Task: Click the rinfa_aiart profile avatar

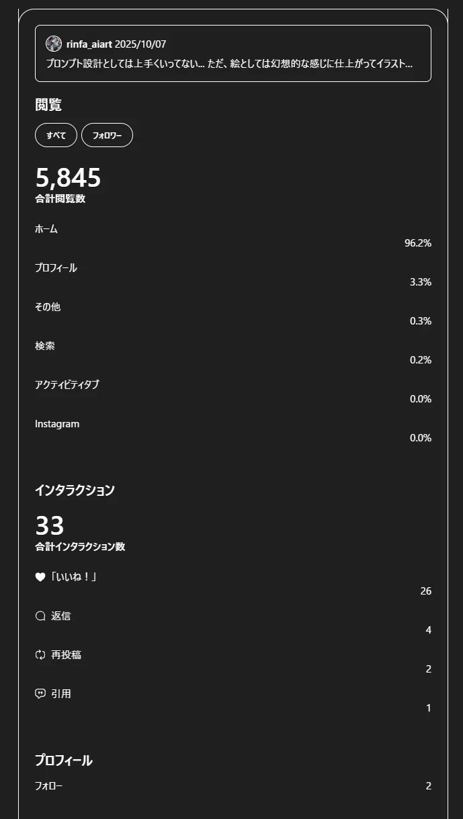Action: tap(54, 44)
